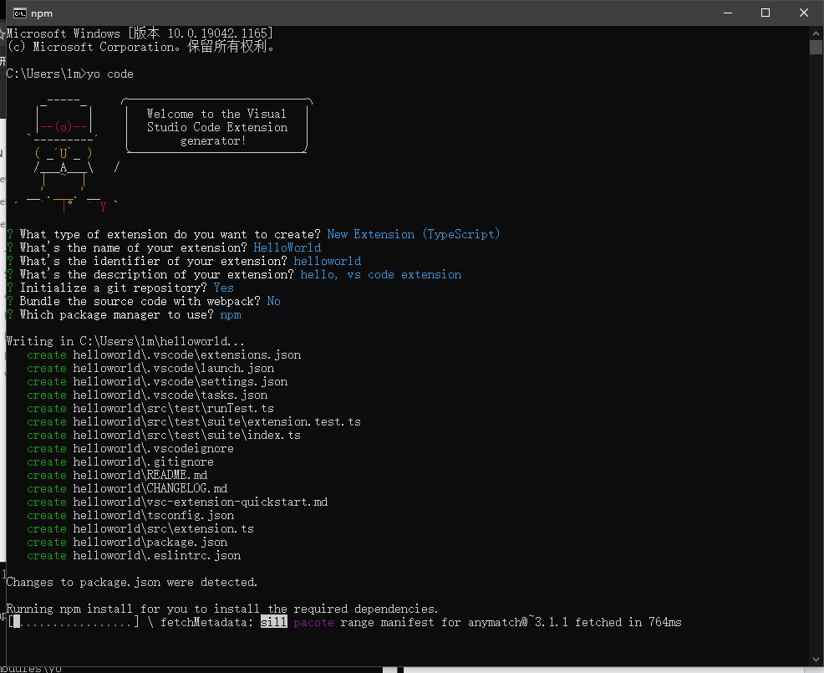Click 'Changes to package.json were detected.'
Viewport: 824px width, 673px height.
132,583
